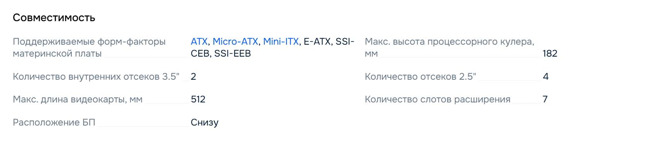This screenshot has width=657, height=154.
Task: Click the 3.5" bays value 2
Action: (193, 77)
